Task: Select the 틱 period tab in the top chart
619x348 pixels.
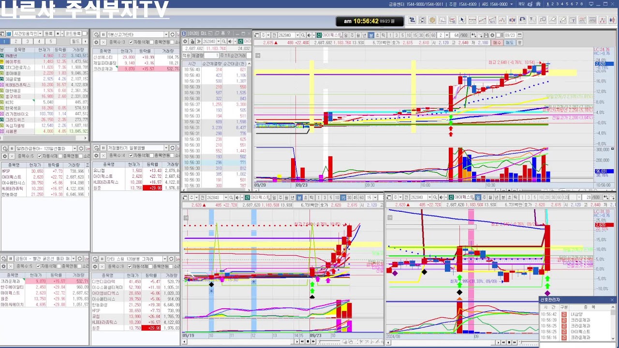Action: point(383,35)
